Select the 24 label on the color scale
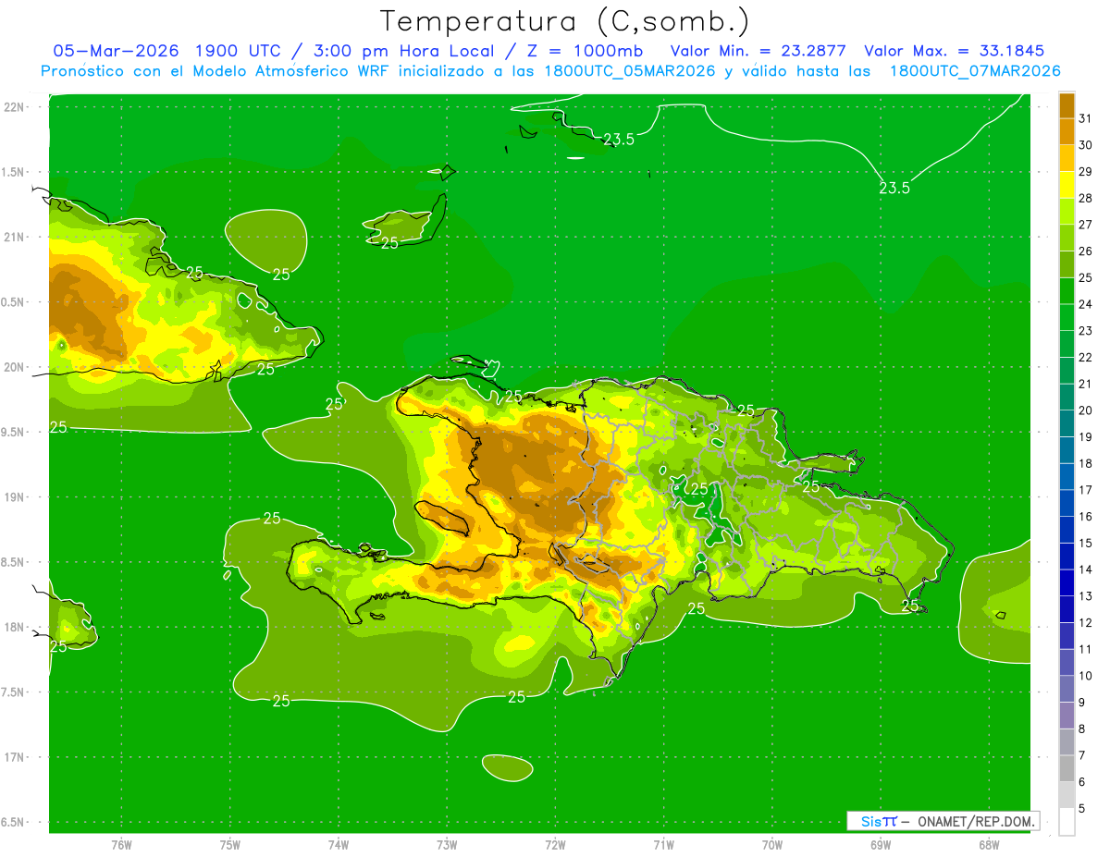 pyautogui.click(x=1085, y=303)
